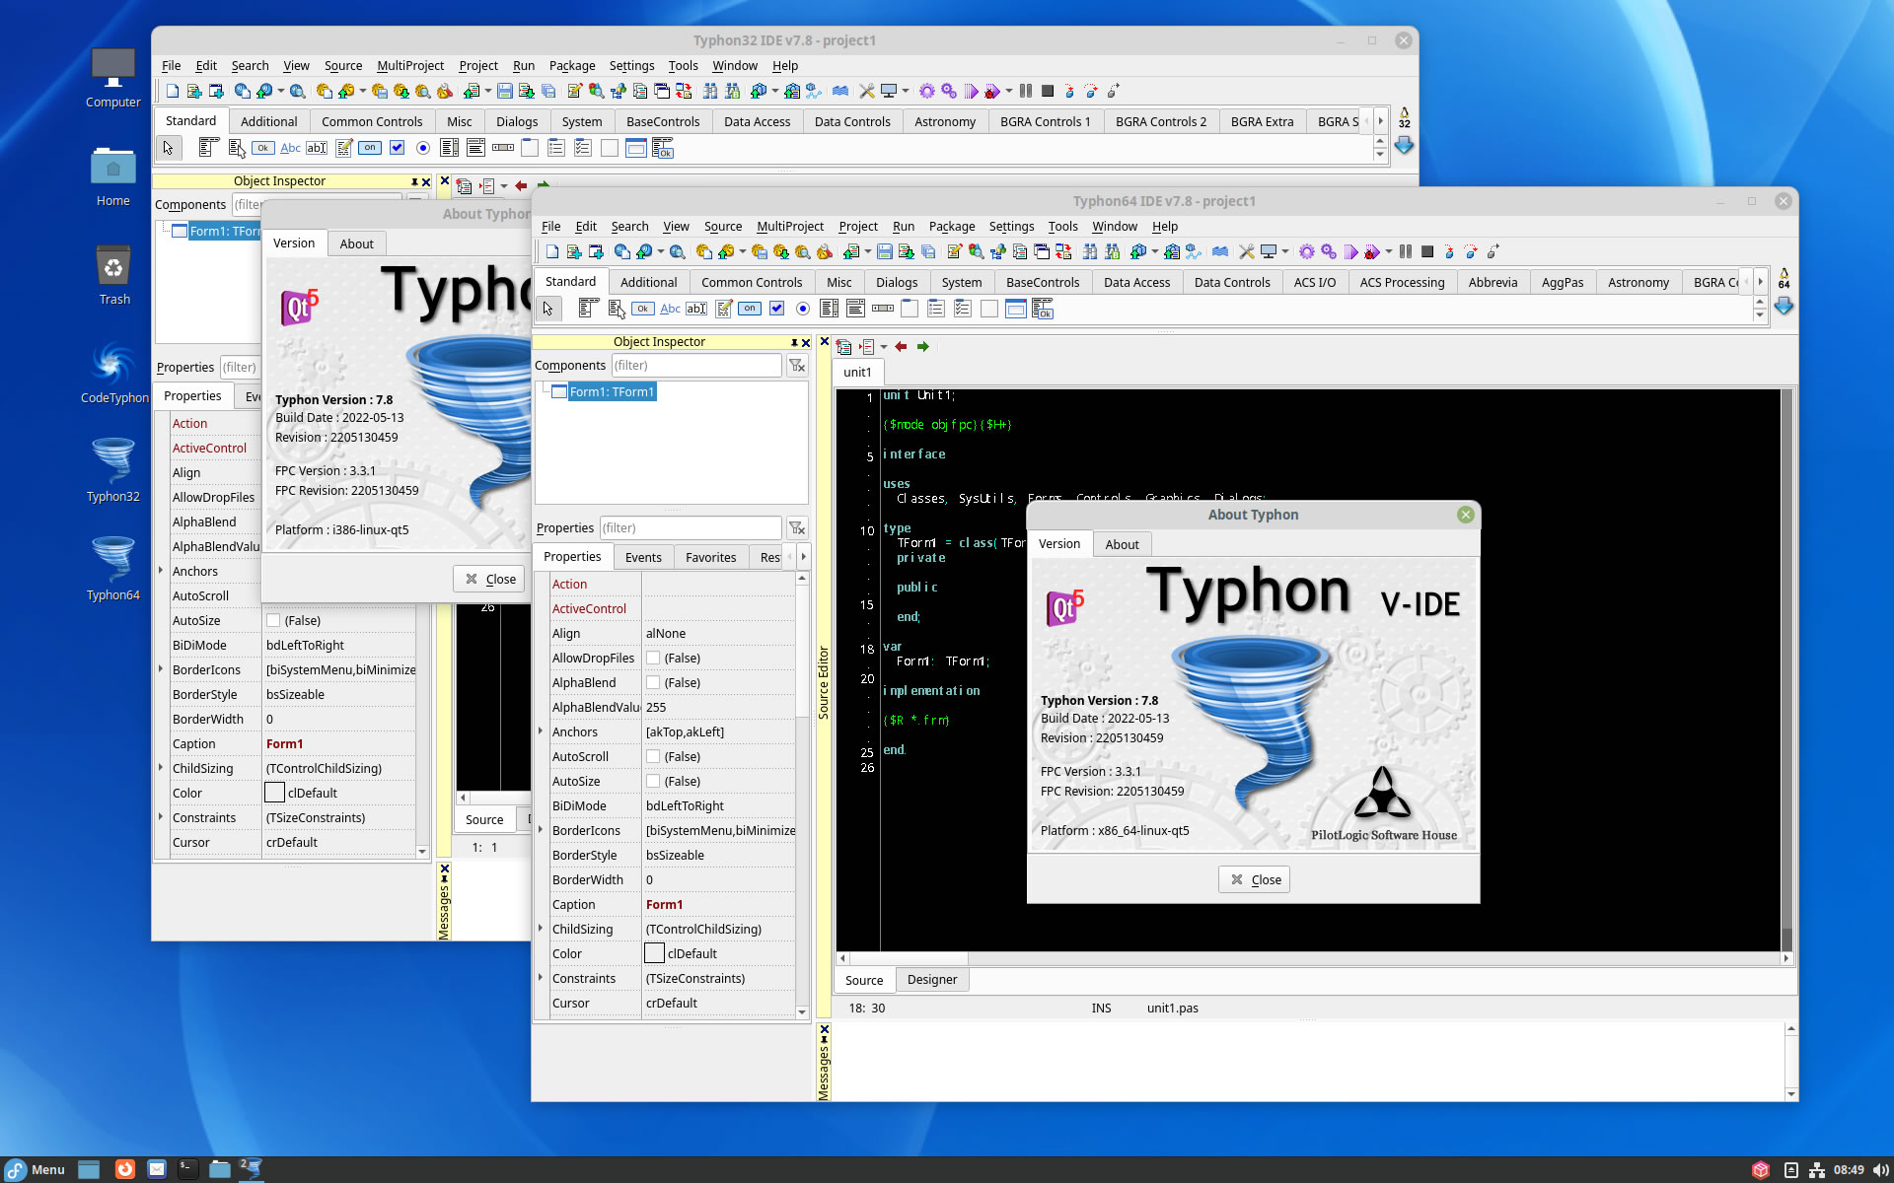This screenshot has width=1894, height=1183.
Task: Open the MultiProject menu in Typhon64
Action: (x=789, y=227)
